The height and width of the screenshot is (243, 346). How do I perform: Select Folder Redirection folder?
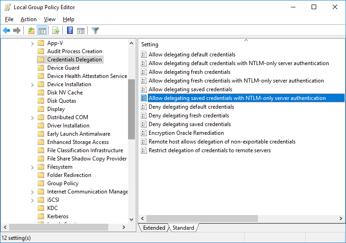pyautogui.click(x=69, y=175)
